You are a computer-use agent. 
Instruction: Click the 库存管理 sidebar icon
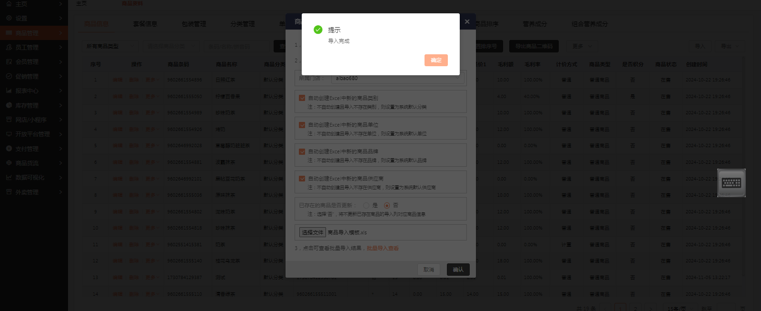point(9,105)
